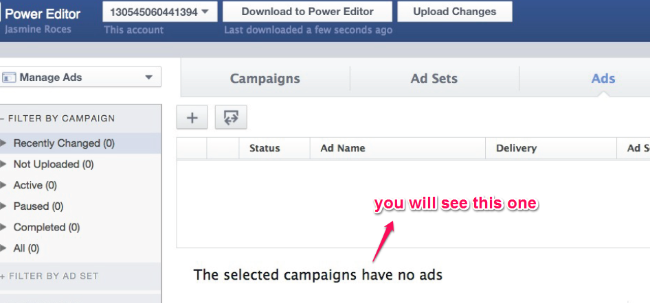The height and width of the screenshot is (303, 650).
Task: Expand the Recently Changed campaign filter
Action: point(4,143)
